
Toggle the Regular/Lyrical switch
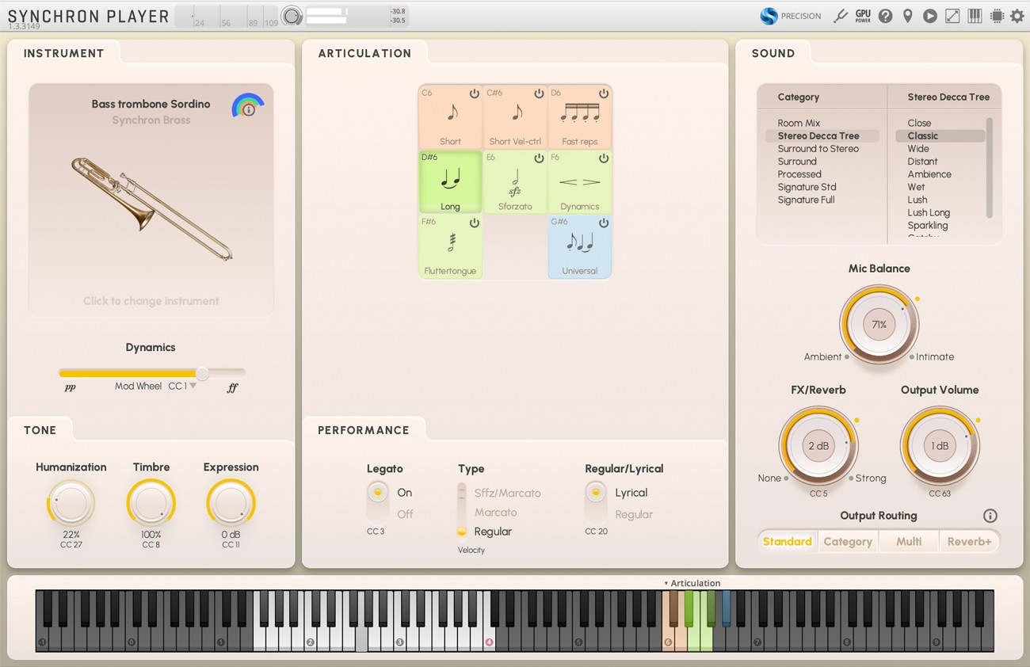click(x=596, y=502)
